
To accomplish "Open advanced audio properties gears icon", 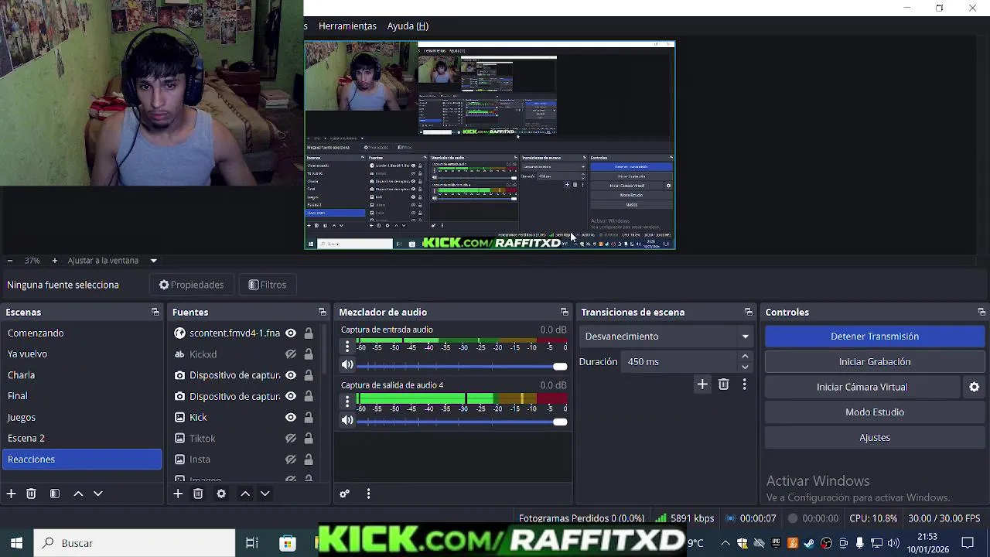I will [345, 494].
